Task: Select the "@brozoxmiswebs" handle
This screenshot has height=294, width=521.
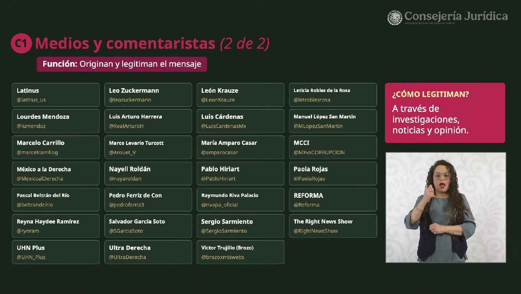Action: coord(223,257)
